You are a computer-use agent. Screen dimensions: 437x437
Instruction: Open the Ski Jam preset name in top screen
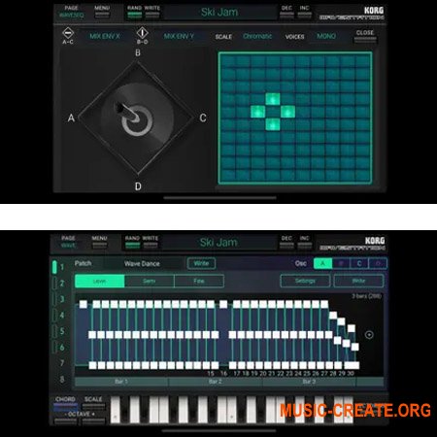219,13
